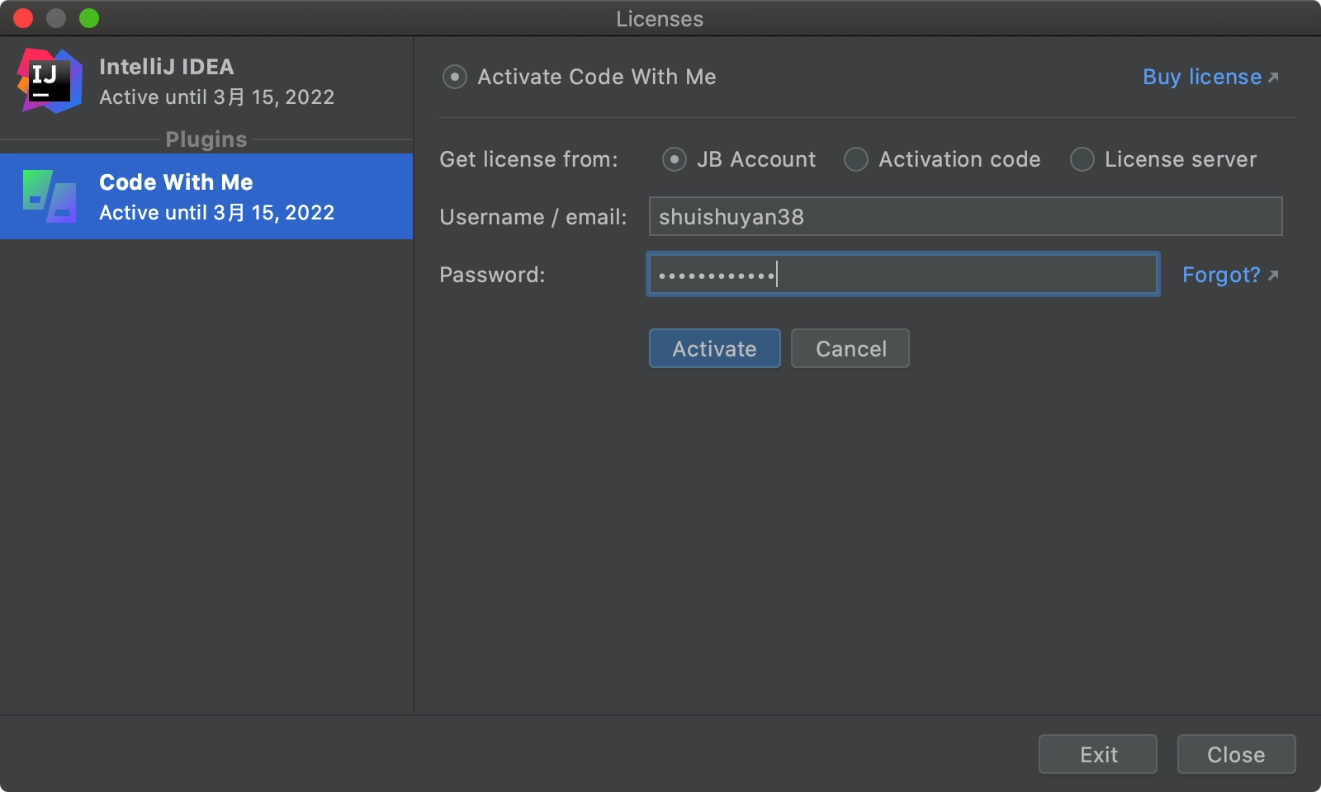Click the IntelliJ IDEA logo icon
1321x792 pixels.
(50, 81)
